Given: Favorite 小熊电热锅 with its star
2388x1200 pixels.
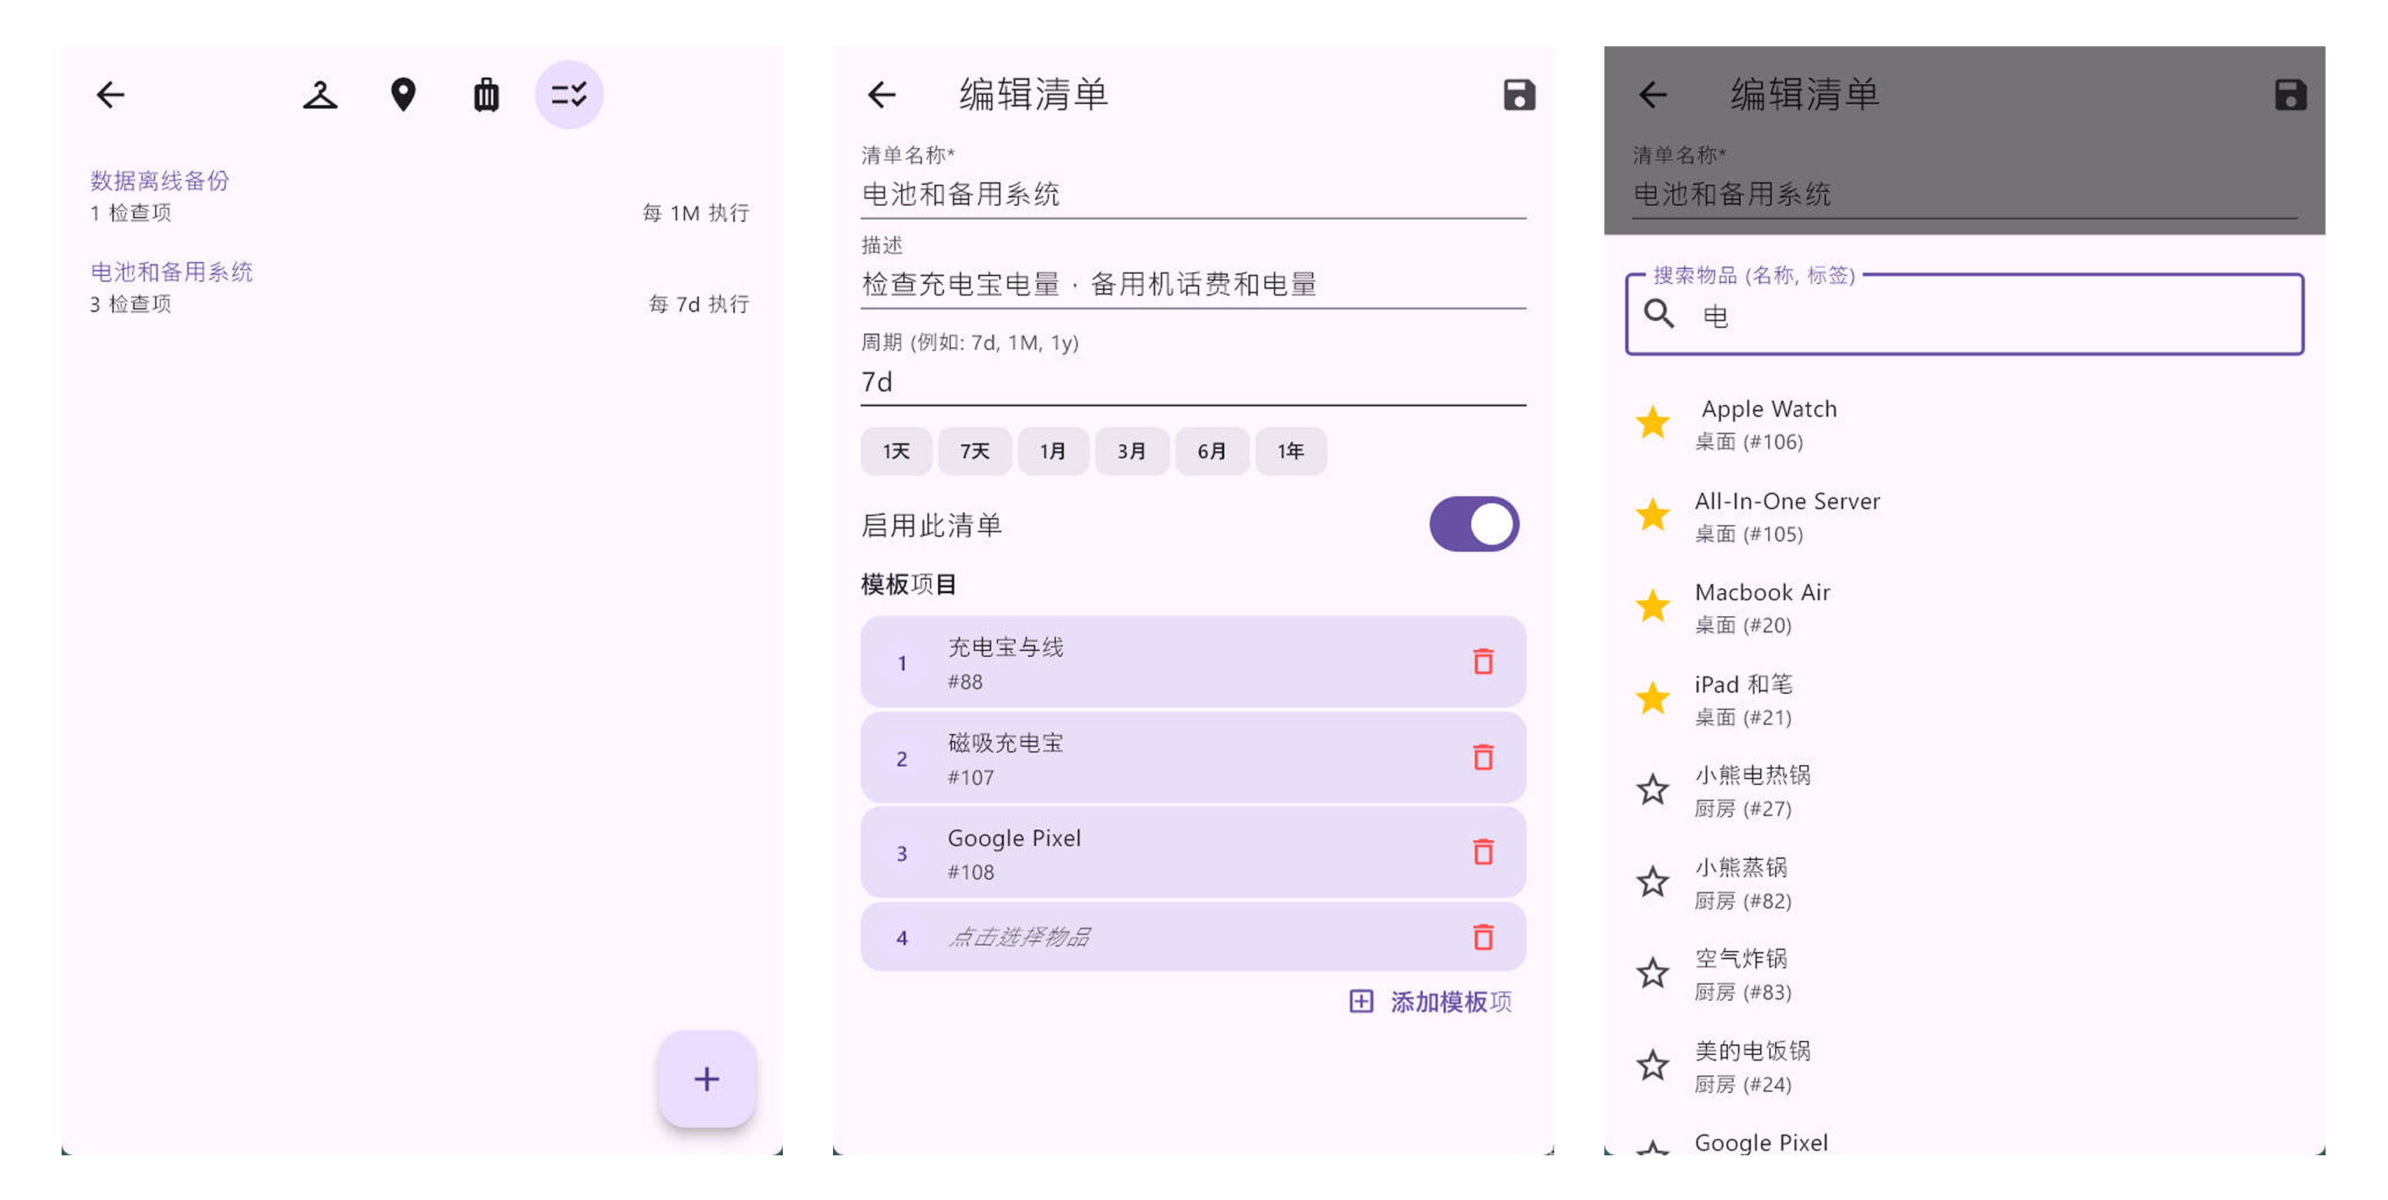Looking at the screenshot, I should click(x=1653, y=790).
